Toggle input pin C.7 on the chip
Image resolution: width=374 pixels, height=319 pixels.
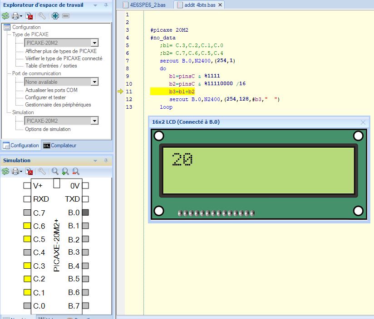point(27,213)
